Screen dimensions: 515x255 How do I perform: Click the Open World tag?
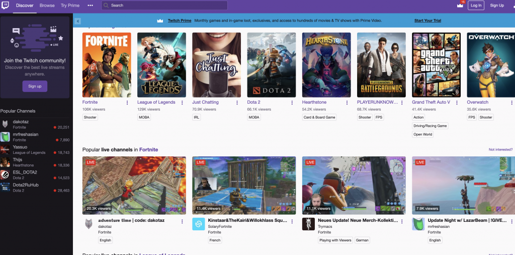click(x=422, y=134)
